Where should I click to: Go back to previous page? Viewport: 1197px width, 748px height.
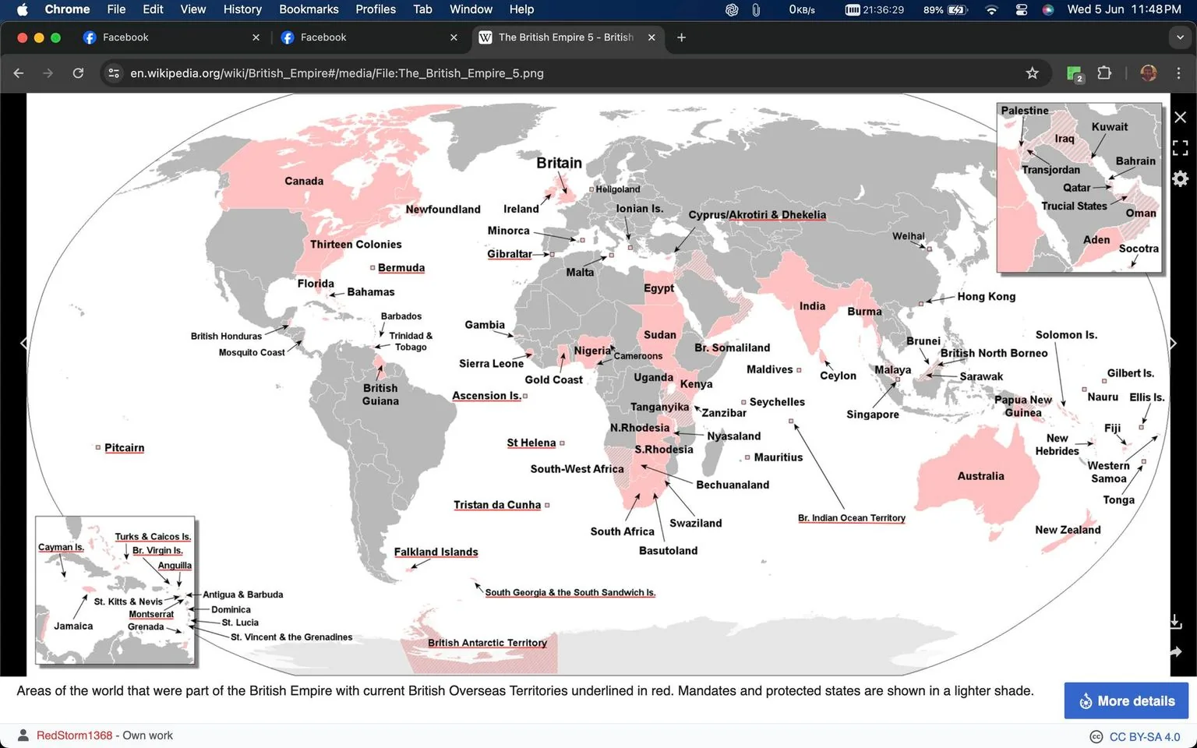coord(19,73)
